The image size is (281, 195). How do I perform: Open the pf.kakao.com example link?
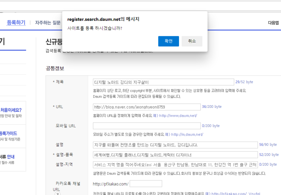point(236,194)
